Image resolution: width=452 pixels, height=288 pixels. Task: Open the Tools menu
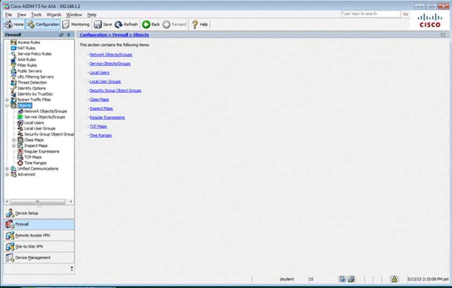[x=36, y=15]
